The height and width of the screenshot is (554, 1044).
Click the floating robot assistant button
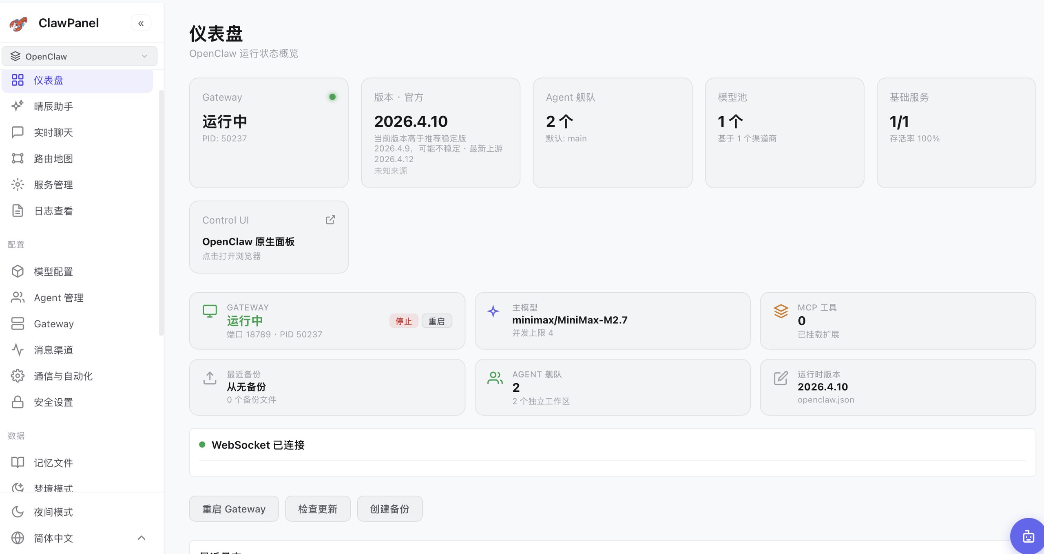(x=1028, y=536)
